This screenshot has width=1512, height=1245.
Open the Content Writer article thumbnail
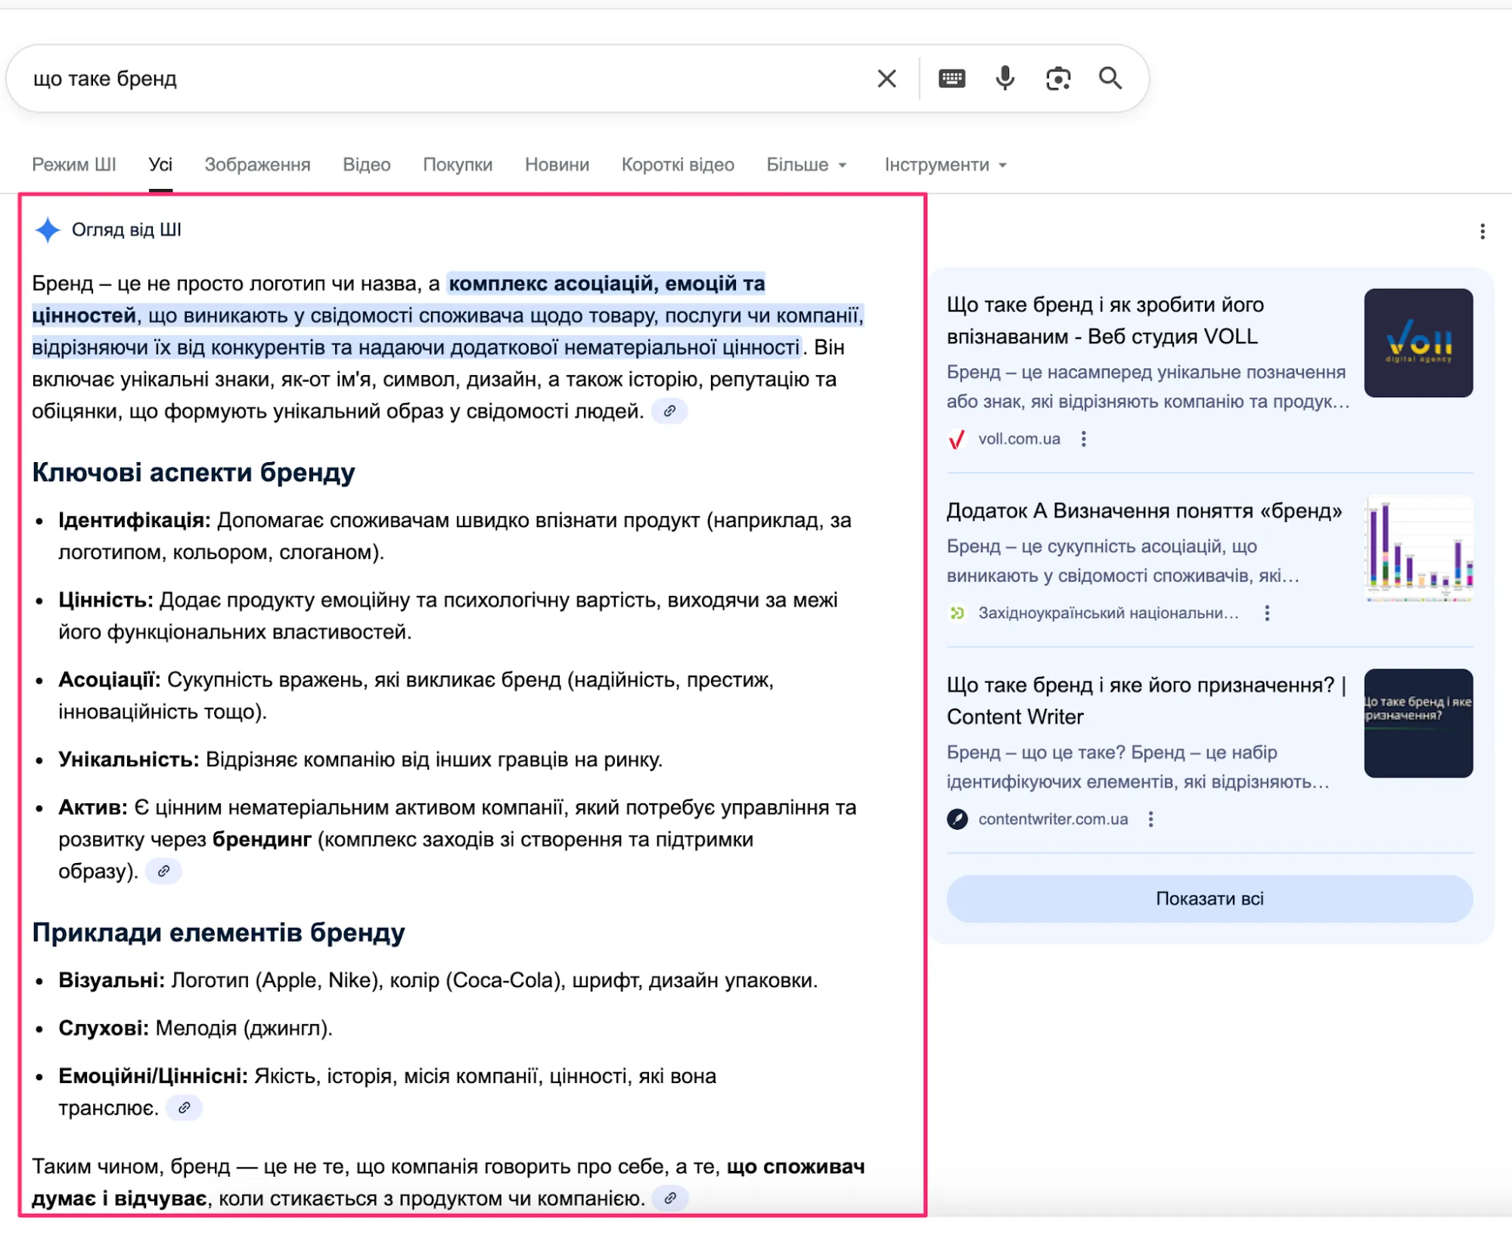1417,724
